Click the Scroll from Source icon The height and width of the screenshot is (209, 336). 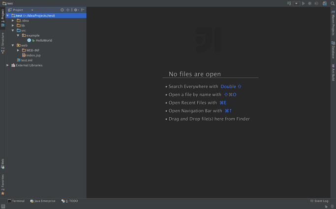[62, 10]
